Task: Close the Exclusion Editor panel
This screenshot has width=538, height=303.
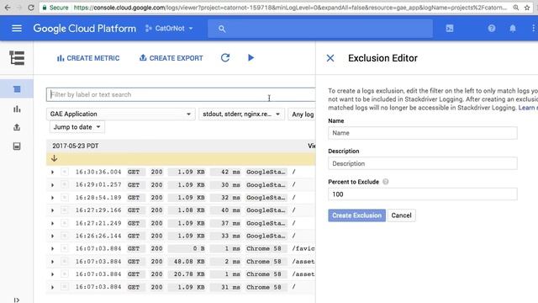Action: coord(330,58)
